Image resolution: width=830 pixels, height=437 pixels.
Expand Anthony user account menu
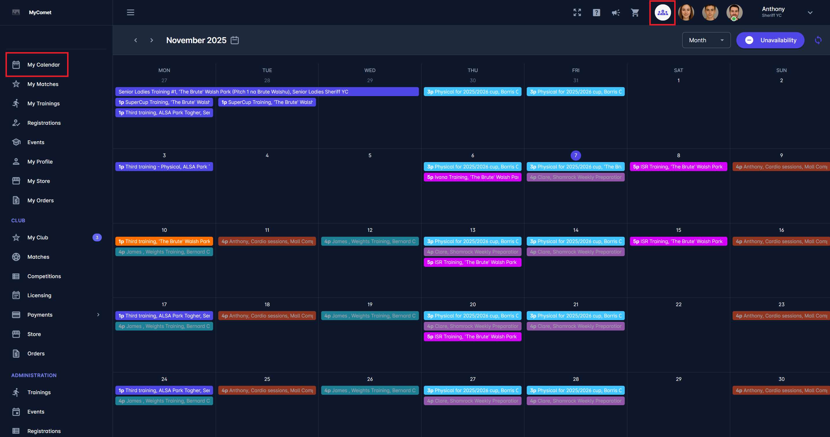pos(810,12)
